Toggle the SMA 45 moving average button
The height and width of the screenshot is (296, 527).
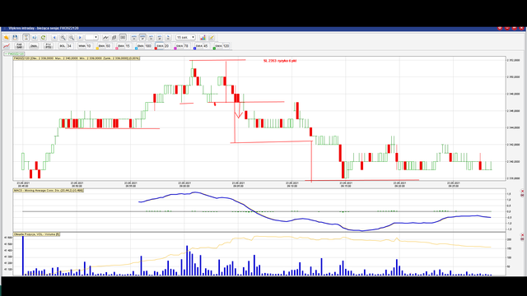coord(199,46)
